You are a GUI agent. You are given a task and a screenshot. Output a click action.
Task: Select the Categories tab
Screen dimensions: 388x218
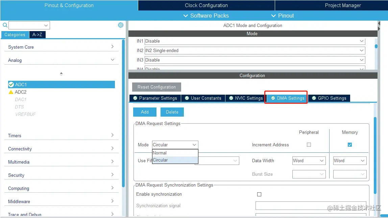(x=15, y=34)
